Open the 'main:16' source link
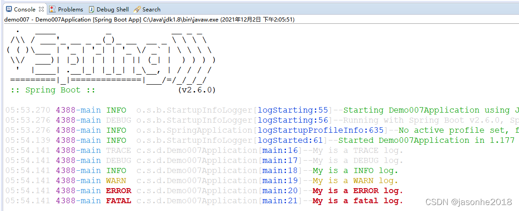This screenshot has width=519, height=211. (x=280, y=151)
